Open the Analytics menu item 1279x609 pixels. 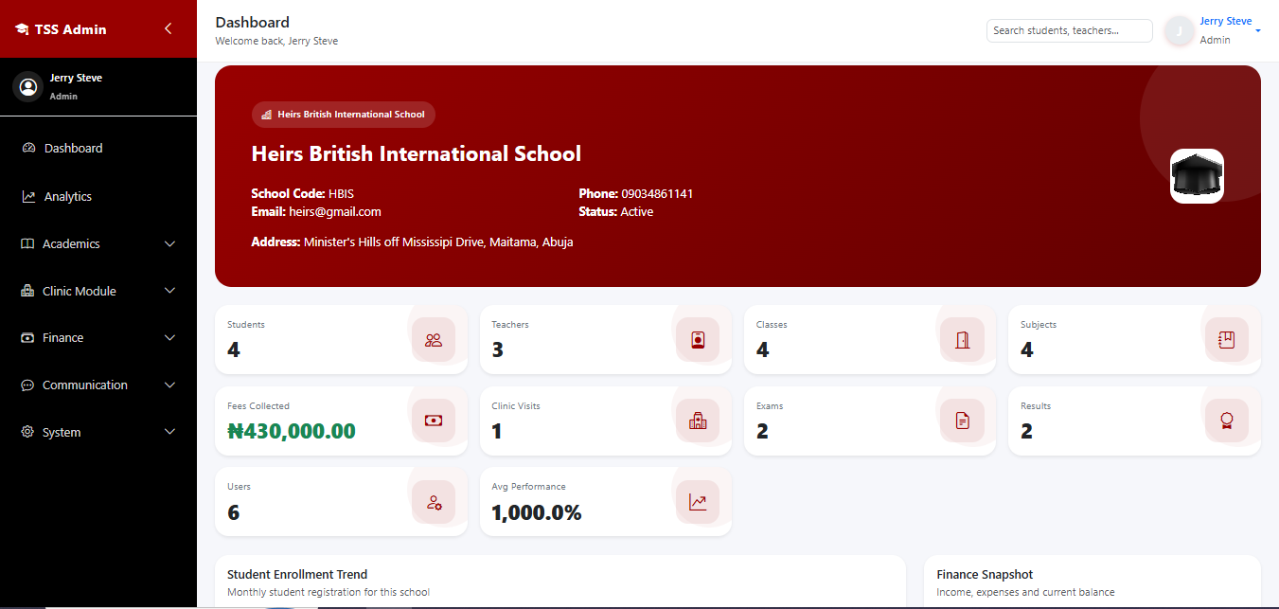(98, 196)
